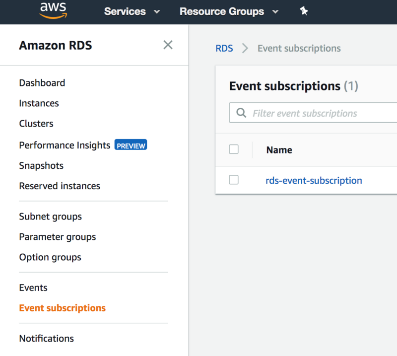Screen dimensions: 397x356
Task: Open the rds-event-subscription link
Action: [x=314, y=180]
